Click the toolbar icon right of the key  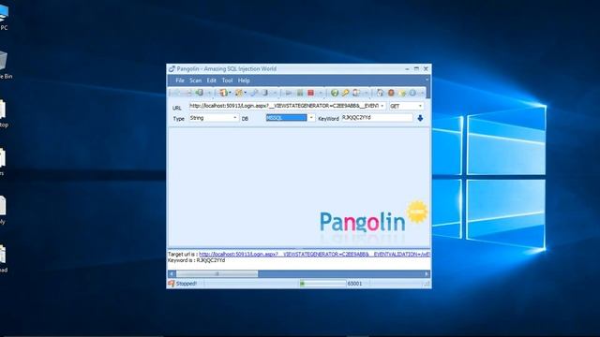(x=355, y=93)
